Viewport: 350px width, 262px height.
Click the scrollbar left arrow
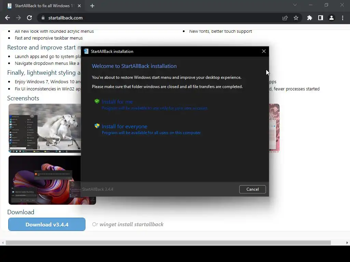tap(2, 243)
